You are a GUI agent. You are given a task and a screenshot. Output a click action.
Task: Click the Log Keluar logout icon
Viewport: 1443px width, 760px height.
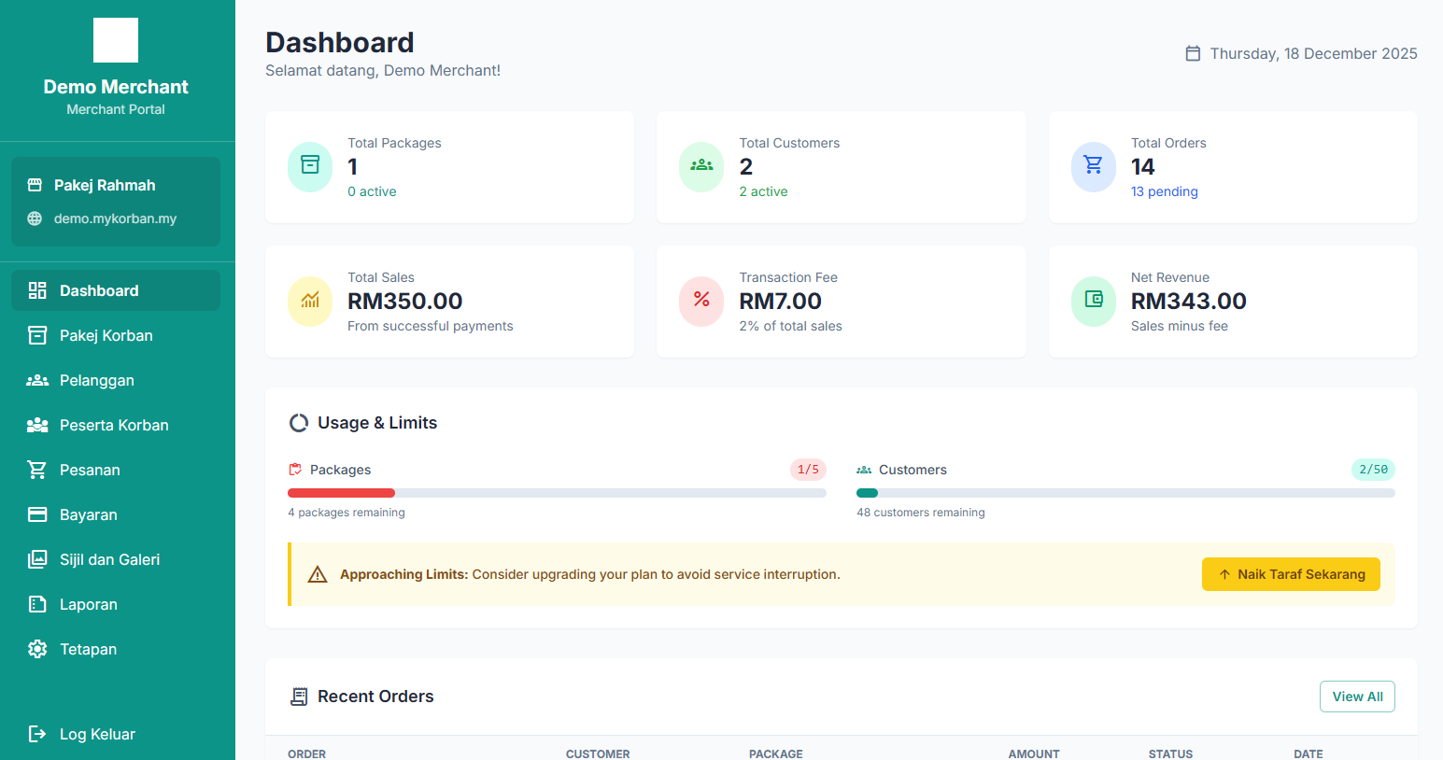pos(37,734)
